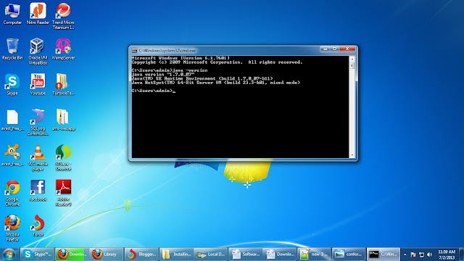Click the C:\Win... cmd taskbar button
This screenshot has height=261, width=464.
click(384, 254)
